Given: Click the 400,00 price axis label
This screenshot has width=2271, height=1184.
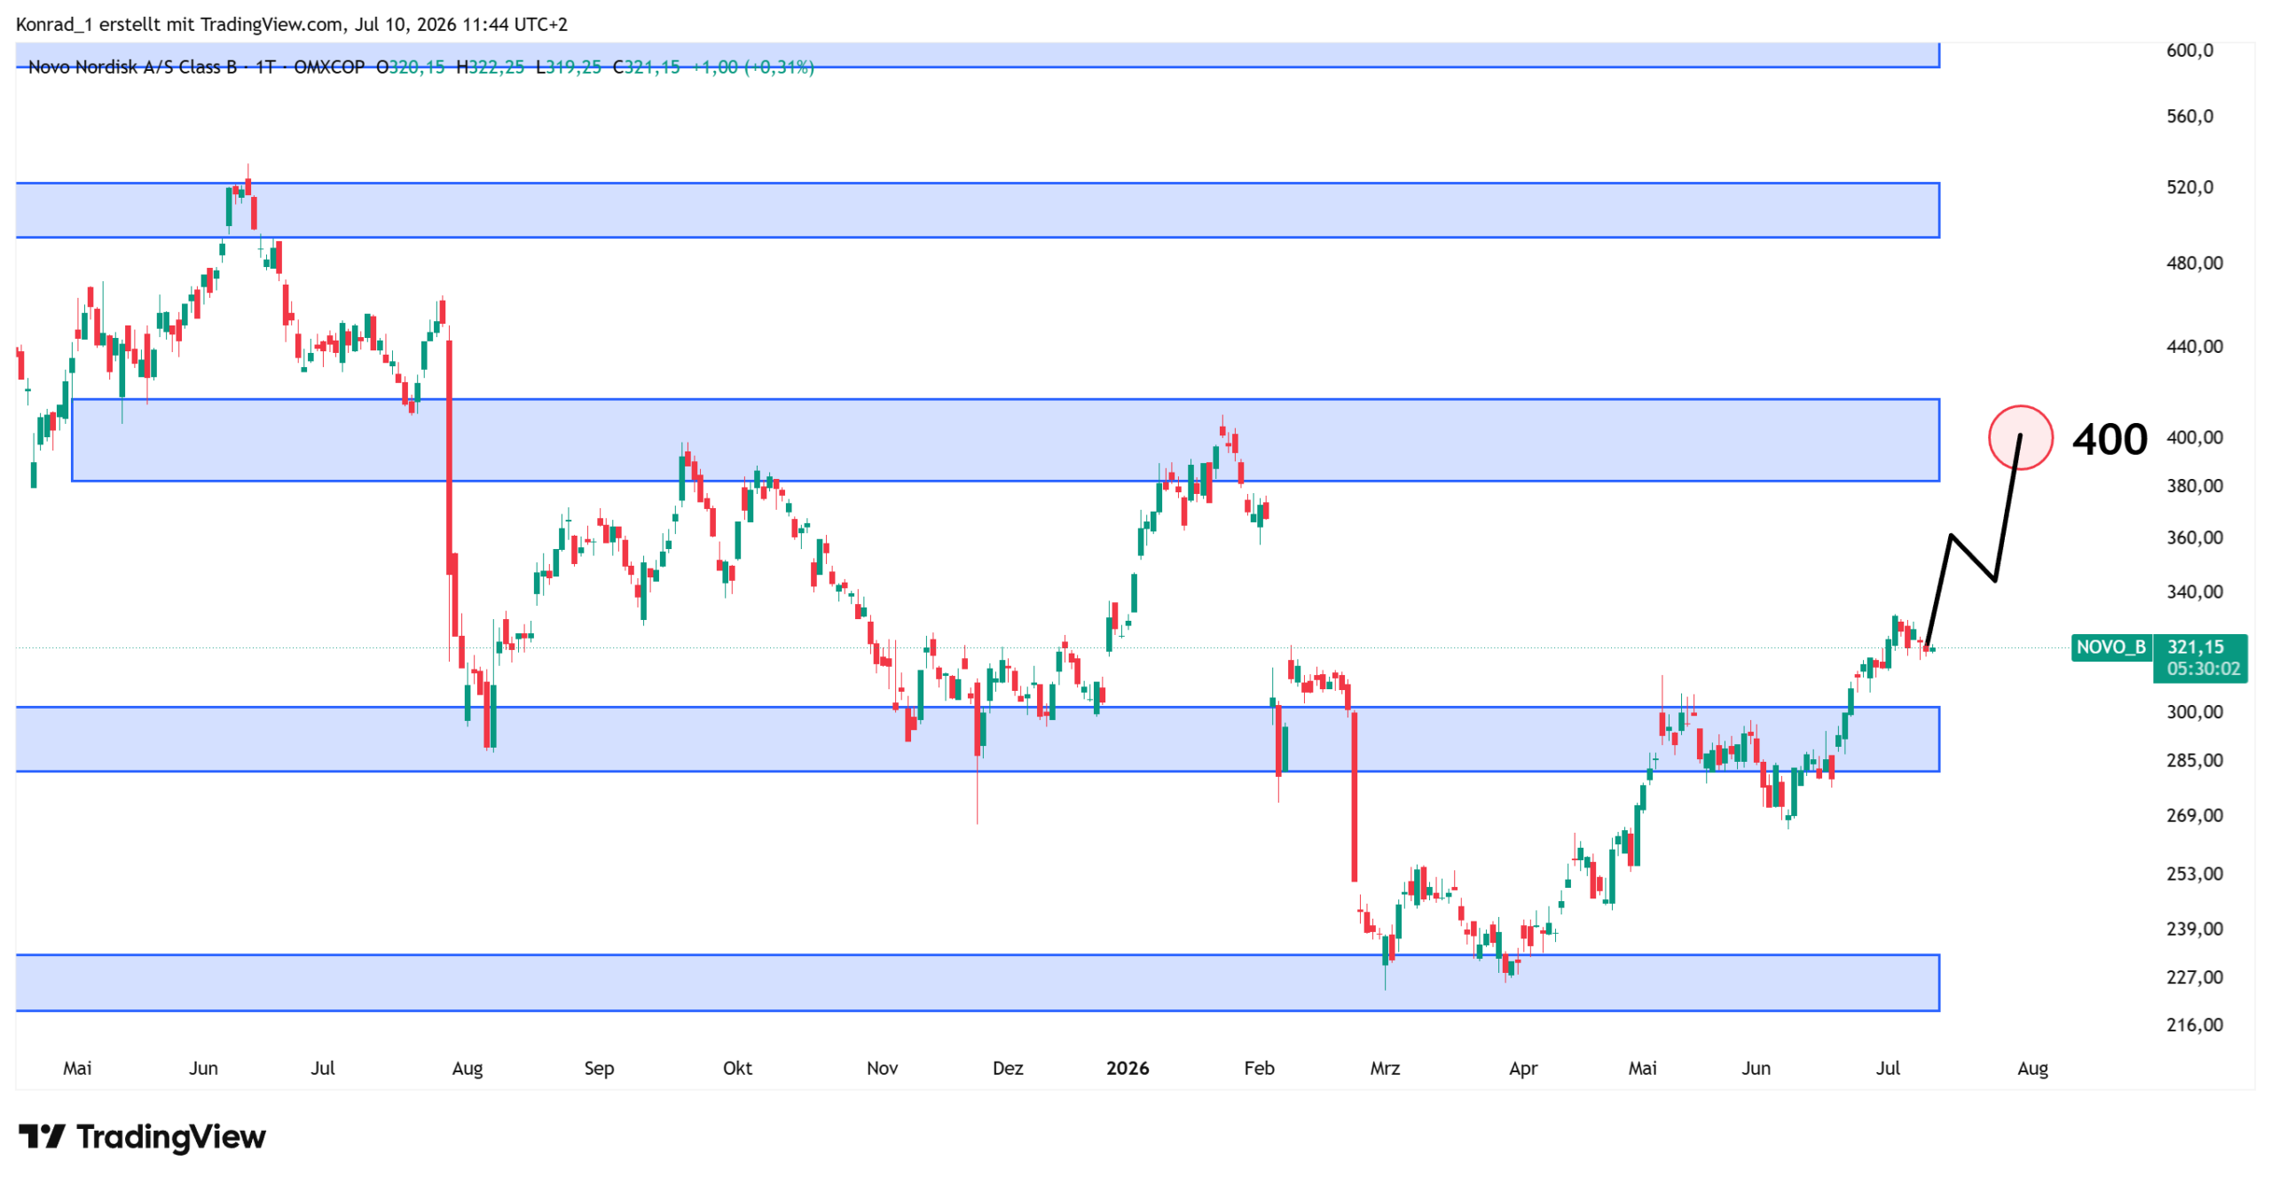Looking at the screenshot, I should pyautogui.click(x=2195, y=437).
